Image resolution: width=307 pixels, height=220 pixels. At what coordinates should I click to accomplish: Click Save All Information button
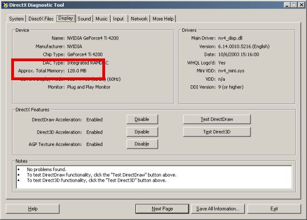[x=218, y=209]
